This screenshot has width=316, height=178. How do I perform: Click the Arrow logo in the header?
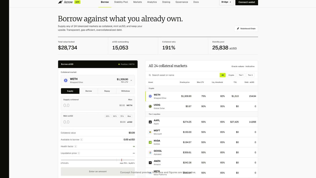[x=65, y=2]
